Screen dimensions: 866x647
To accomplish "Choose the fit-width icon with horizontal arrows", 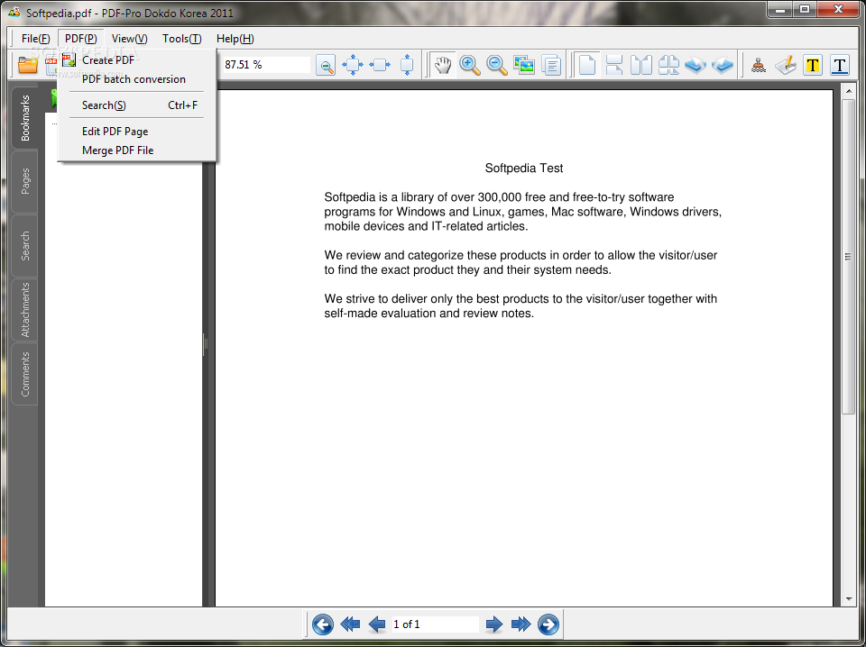I will 380,65.
